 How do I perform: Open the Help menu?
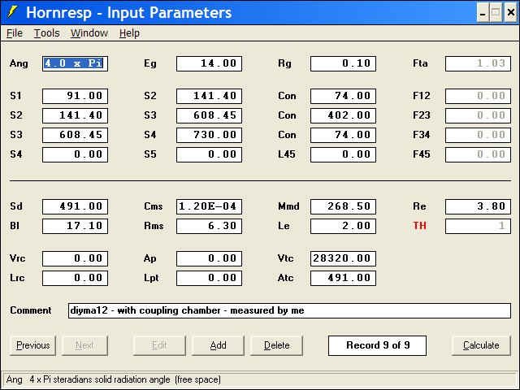[129, 33]
